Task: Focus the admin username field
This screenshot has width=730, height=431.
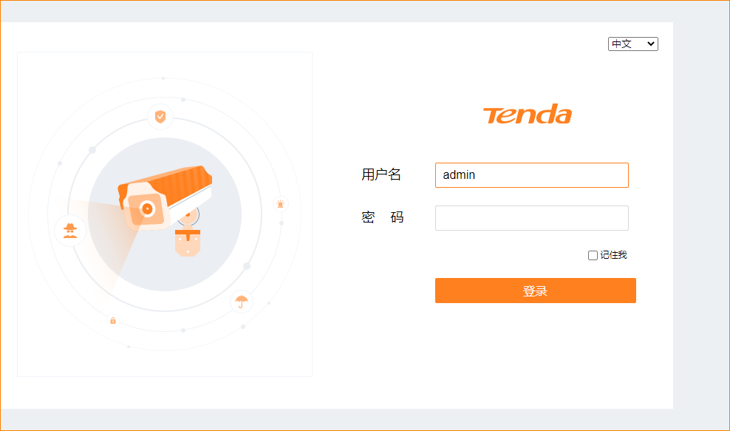Action: pyautogui.click(x=532, y=175)
